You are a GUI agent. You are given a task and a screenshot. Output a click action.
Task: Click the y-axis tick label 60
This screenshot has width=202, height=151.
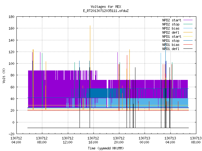12,87
